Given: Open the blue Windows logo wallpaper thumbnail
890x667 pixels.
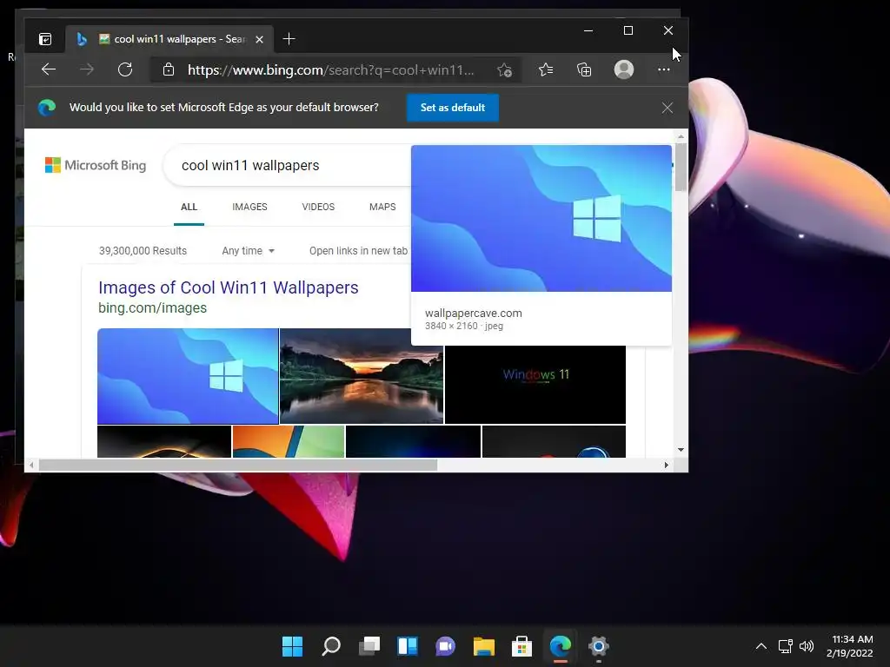Looking at the screenshot, I should [188, 376].
